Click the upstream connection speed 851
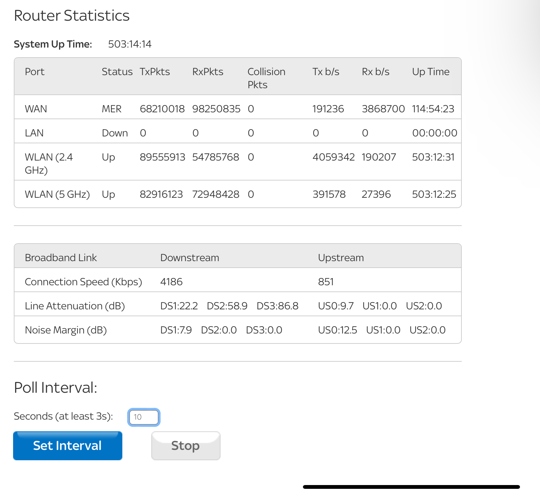 [326, 282]
